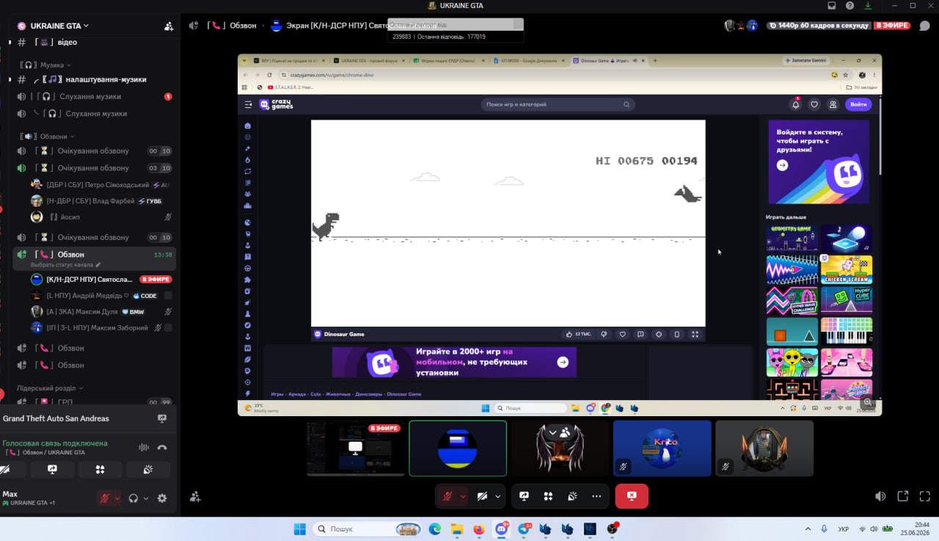Start an activity from the call controls
This screenshot has height=541, width=939.
tap(548, 496)
